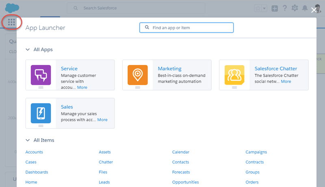Collapse the All Apps section
Image resolution: width=325 pixels, height=187 pixels.
(28, 49)
